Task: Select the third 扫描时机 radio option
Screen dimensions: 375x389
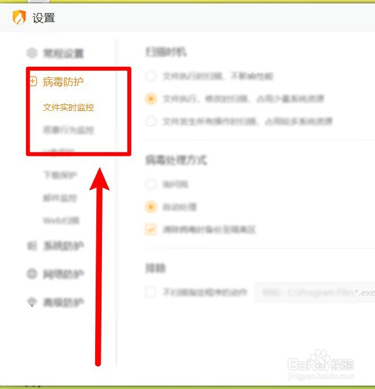Action: tap(151, 121)
